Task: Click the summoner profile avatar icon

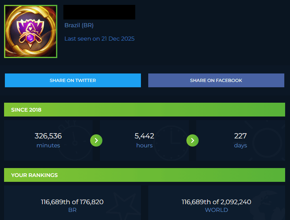Action: (x=31, y=31)
